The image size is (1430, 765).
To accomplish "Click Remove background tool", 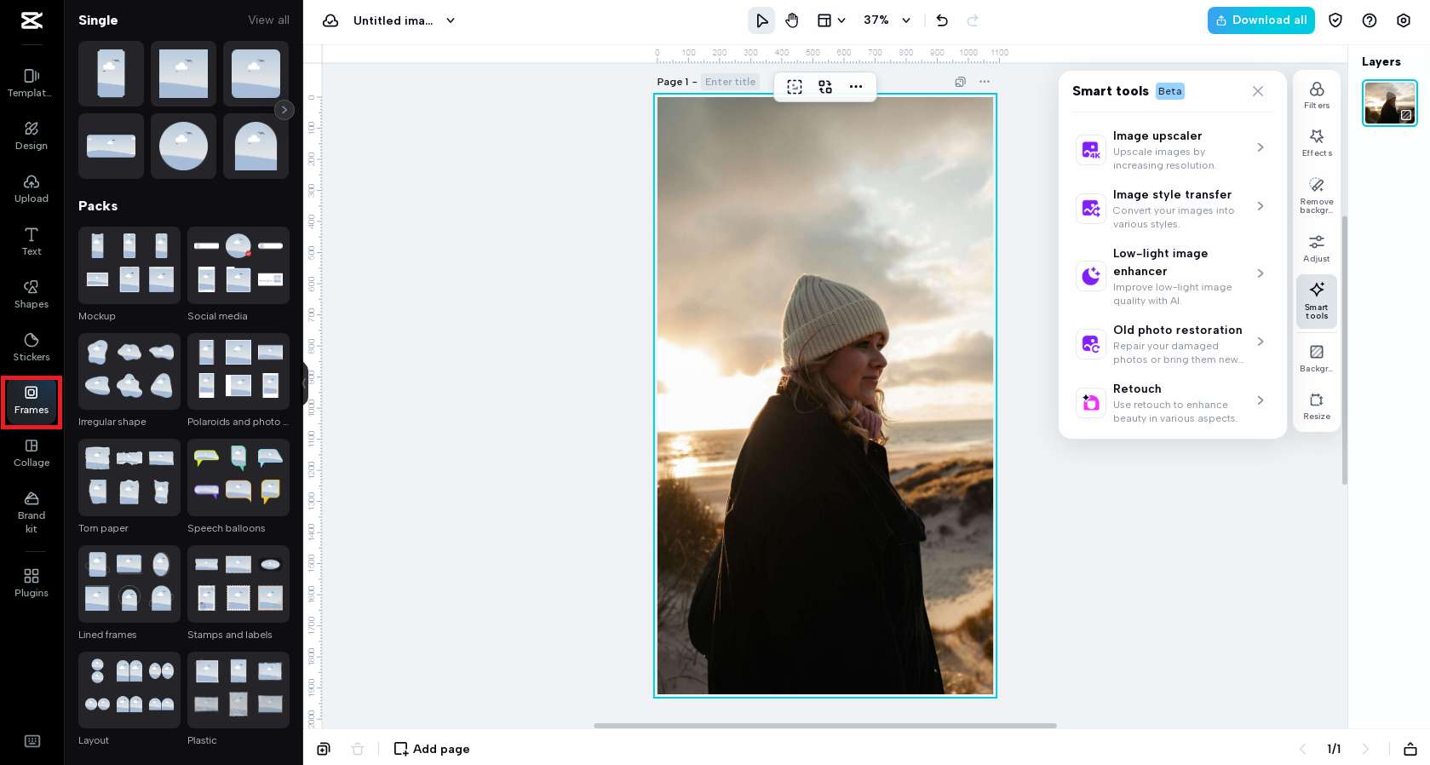I will click(x=1316, y=195).
